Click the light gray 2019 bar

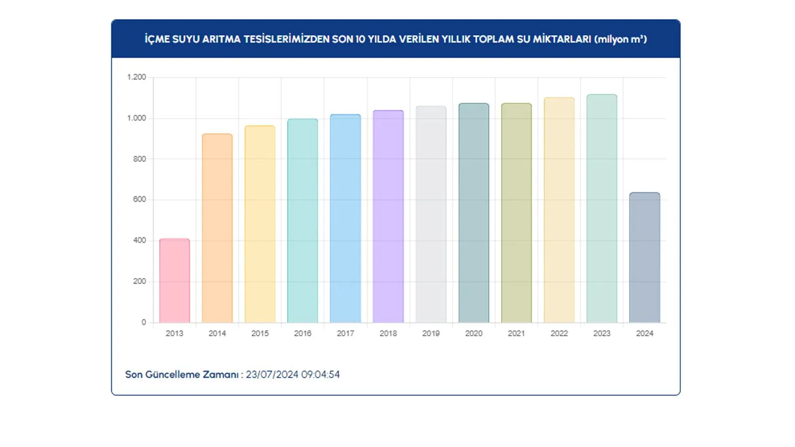point(431,215)
